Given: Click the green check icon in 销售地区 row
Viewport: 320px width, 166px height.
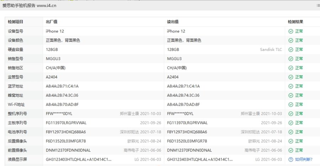Looking at the screenshot, I should (x=290, y=68).
